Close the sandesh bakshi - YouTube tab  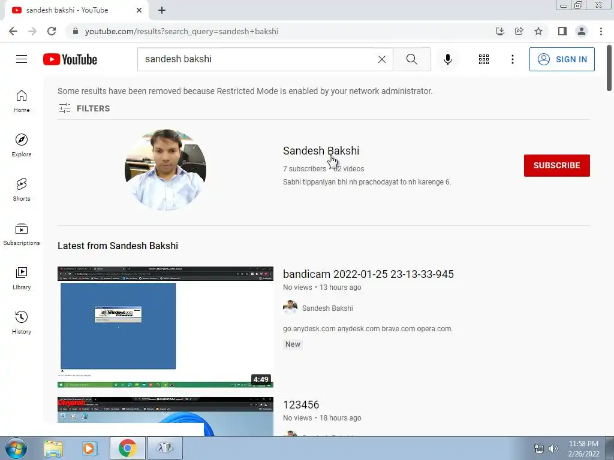tap(139, 10)
